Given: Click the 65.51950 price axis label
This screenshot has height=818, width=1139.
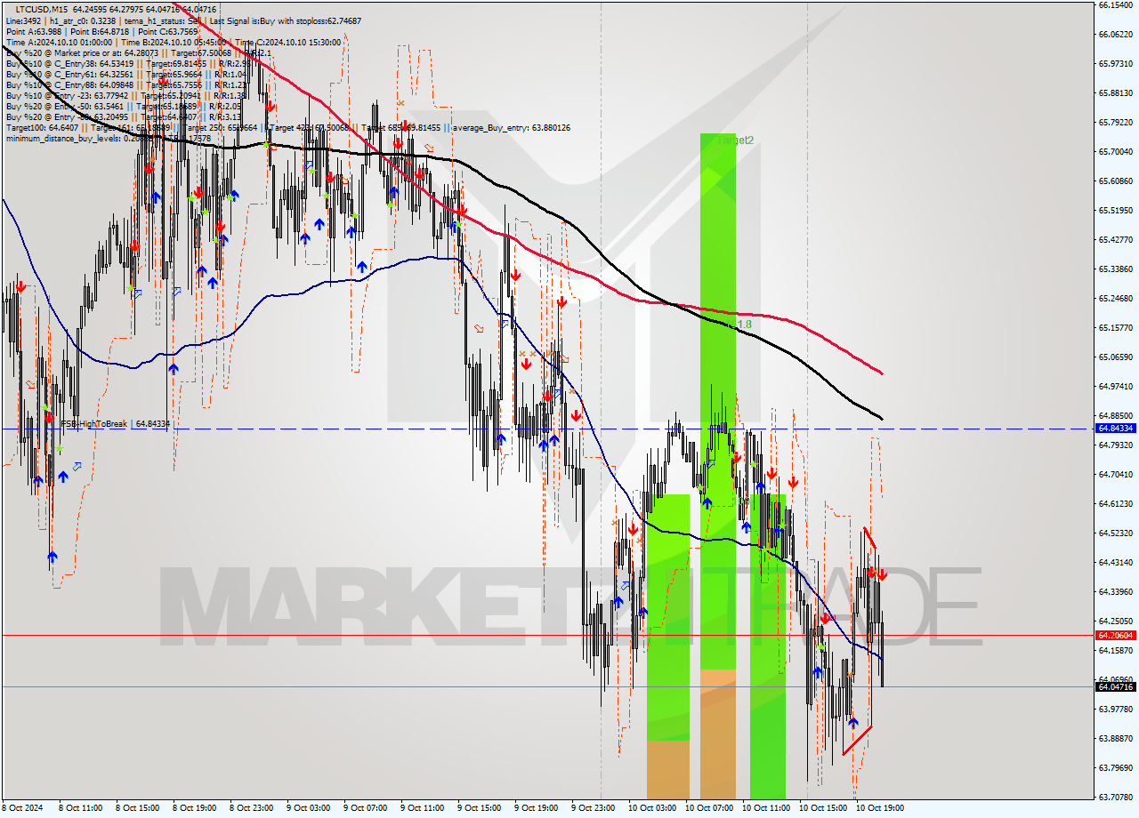Looking at the screenshot, I should click(x=1115, y=210).
